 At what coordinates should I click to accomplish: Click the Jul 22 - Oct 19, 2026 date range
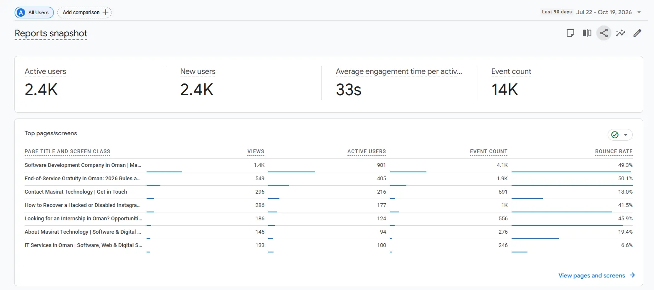pyautogui.click(x=604, y=12)
